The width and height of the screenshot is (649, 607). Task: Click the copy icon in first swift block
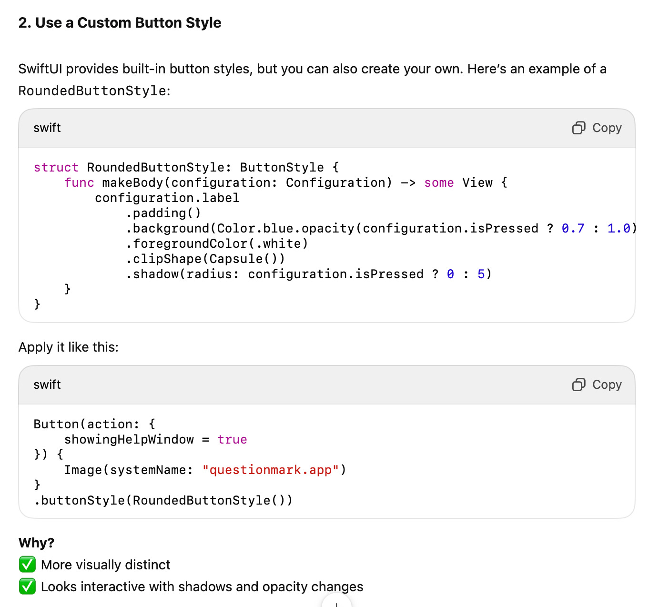pos(578,128)
